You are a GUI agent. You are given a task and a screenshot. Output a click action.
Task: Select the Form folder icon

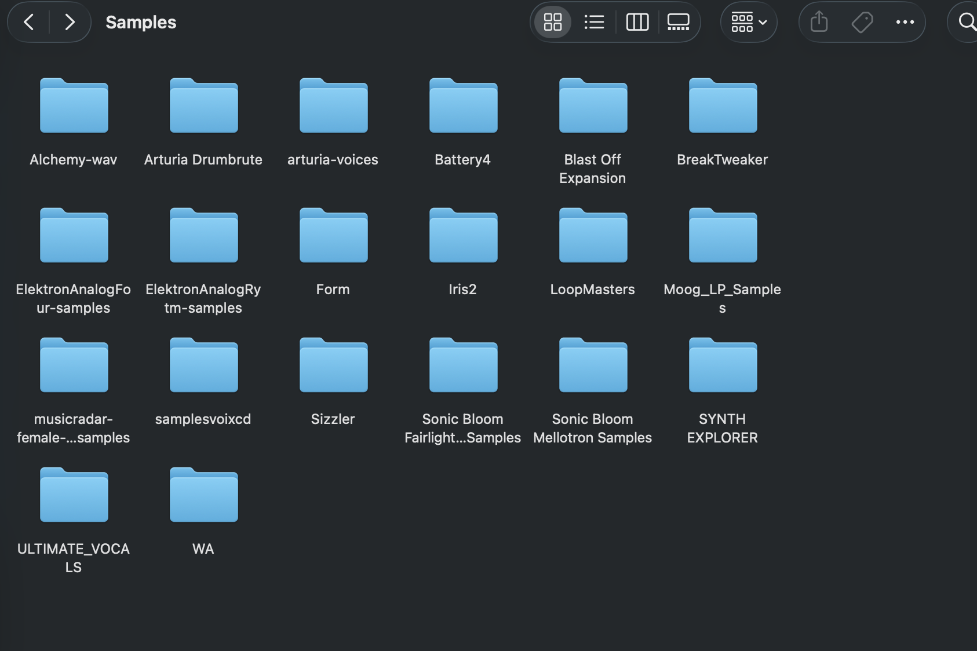coord(334,235)
